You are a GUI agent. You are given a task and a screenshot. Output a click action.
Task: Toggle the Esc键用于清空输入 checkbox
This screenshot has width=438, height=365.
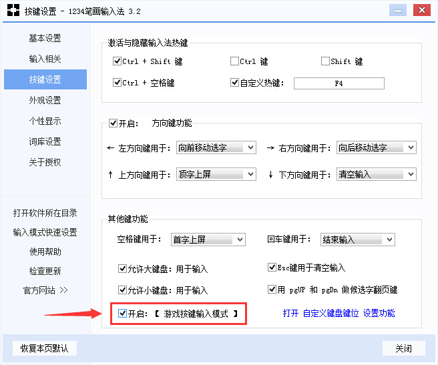point(272,268)
